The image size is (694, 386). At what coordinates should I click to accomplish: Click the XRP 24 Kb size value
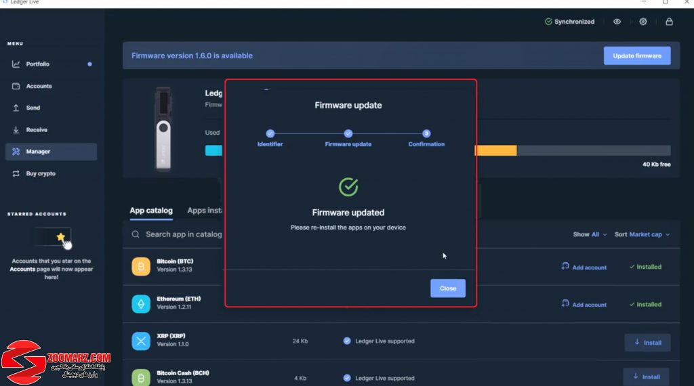tap(300, 341)
